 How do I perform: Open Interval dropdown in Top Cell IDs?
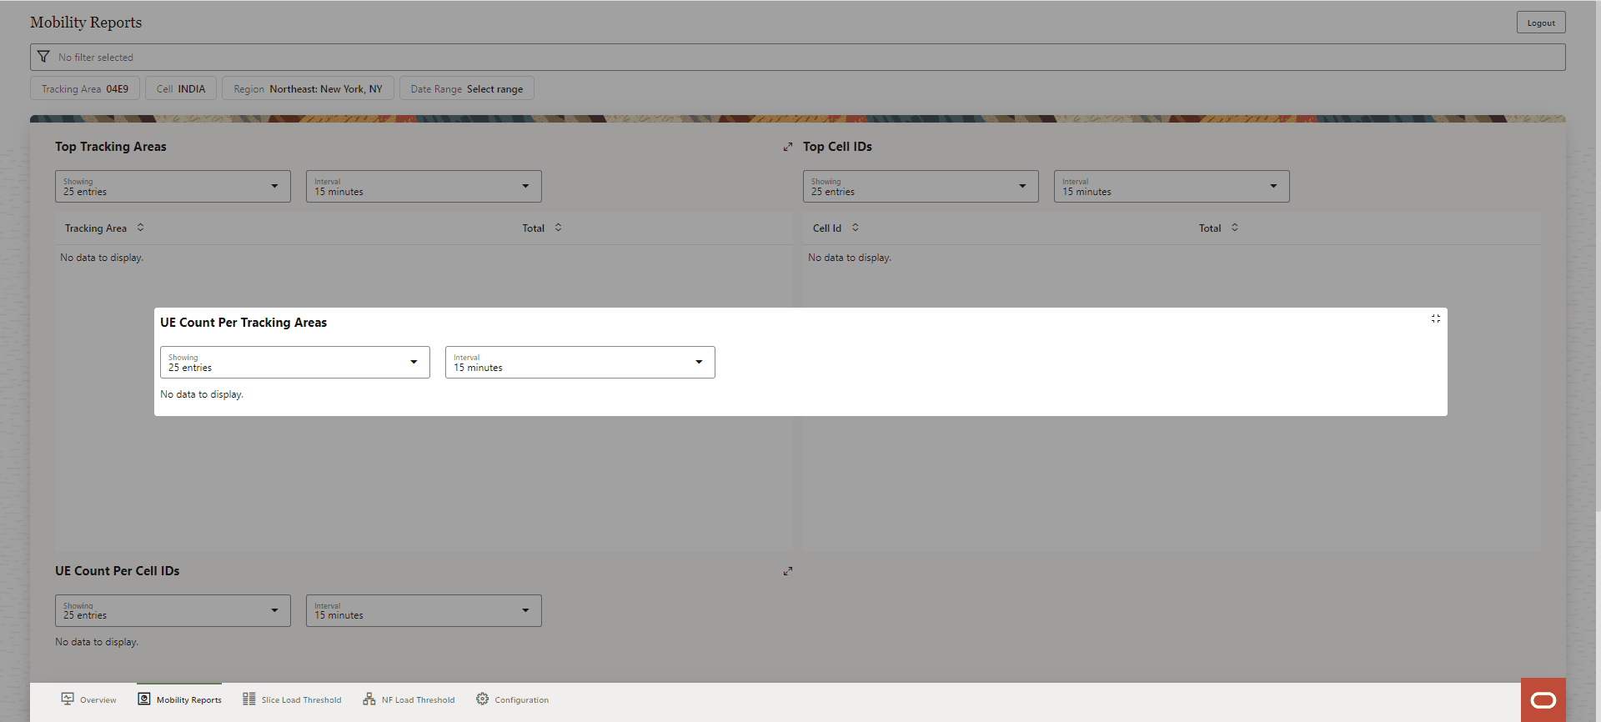pos(1172,187)
